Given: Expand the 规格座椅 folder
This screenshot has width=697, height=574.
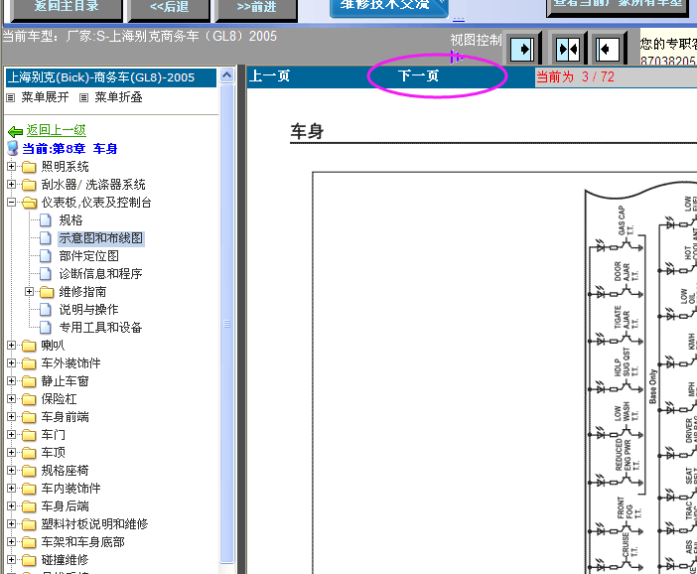Looking at the screenshot, I should click(x=12, y=471).
